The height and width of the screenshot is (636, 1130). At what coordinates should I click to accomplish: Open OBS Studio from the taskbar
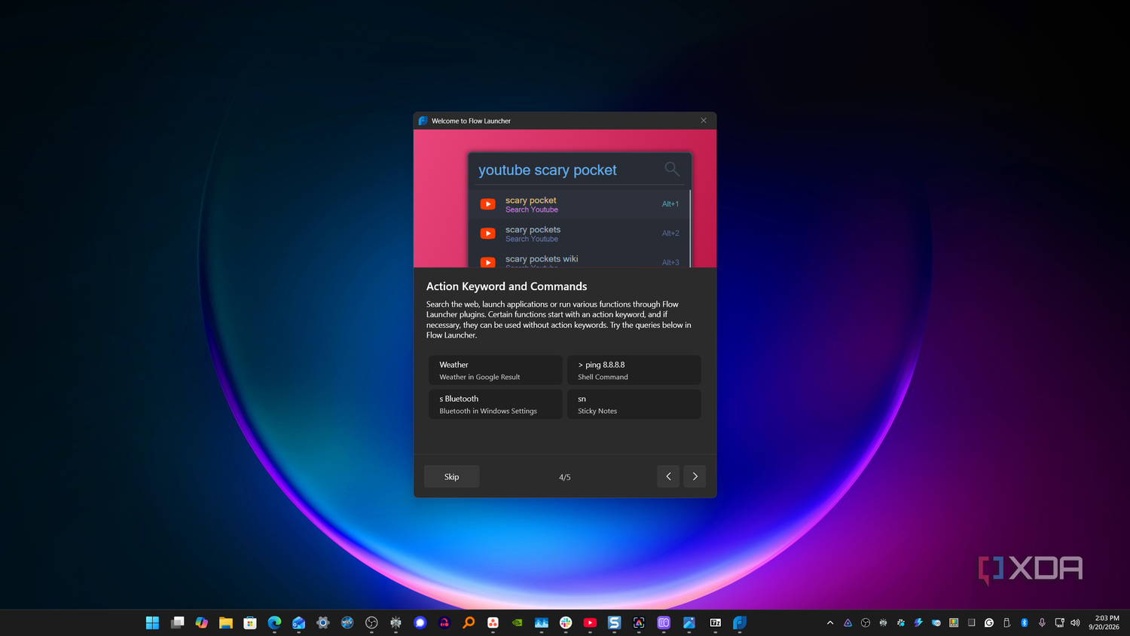371,622
